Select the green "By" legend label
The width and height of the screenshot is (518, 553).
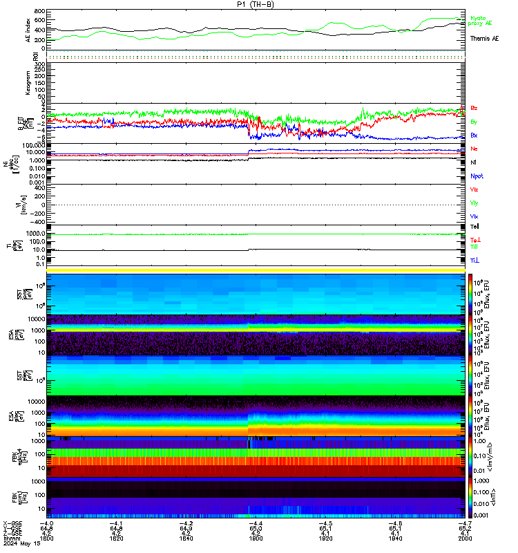click(474, 122)
